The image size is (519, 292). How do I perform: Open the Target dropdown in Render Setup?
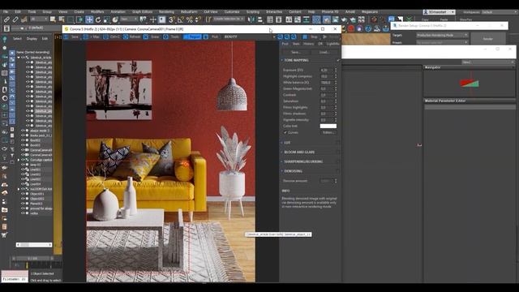tap(442, 35)
